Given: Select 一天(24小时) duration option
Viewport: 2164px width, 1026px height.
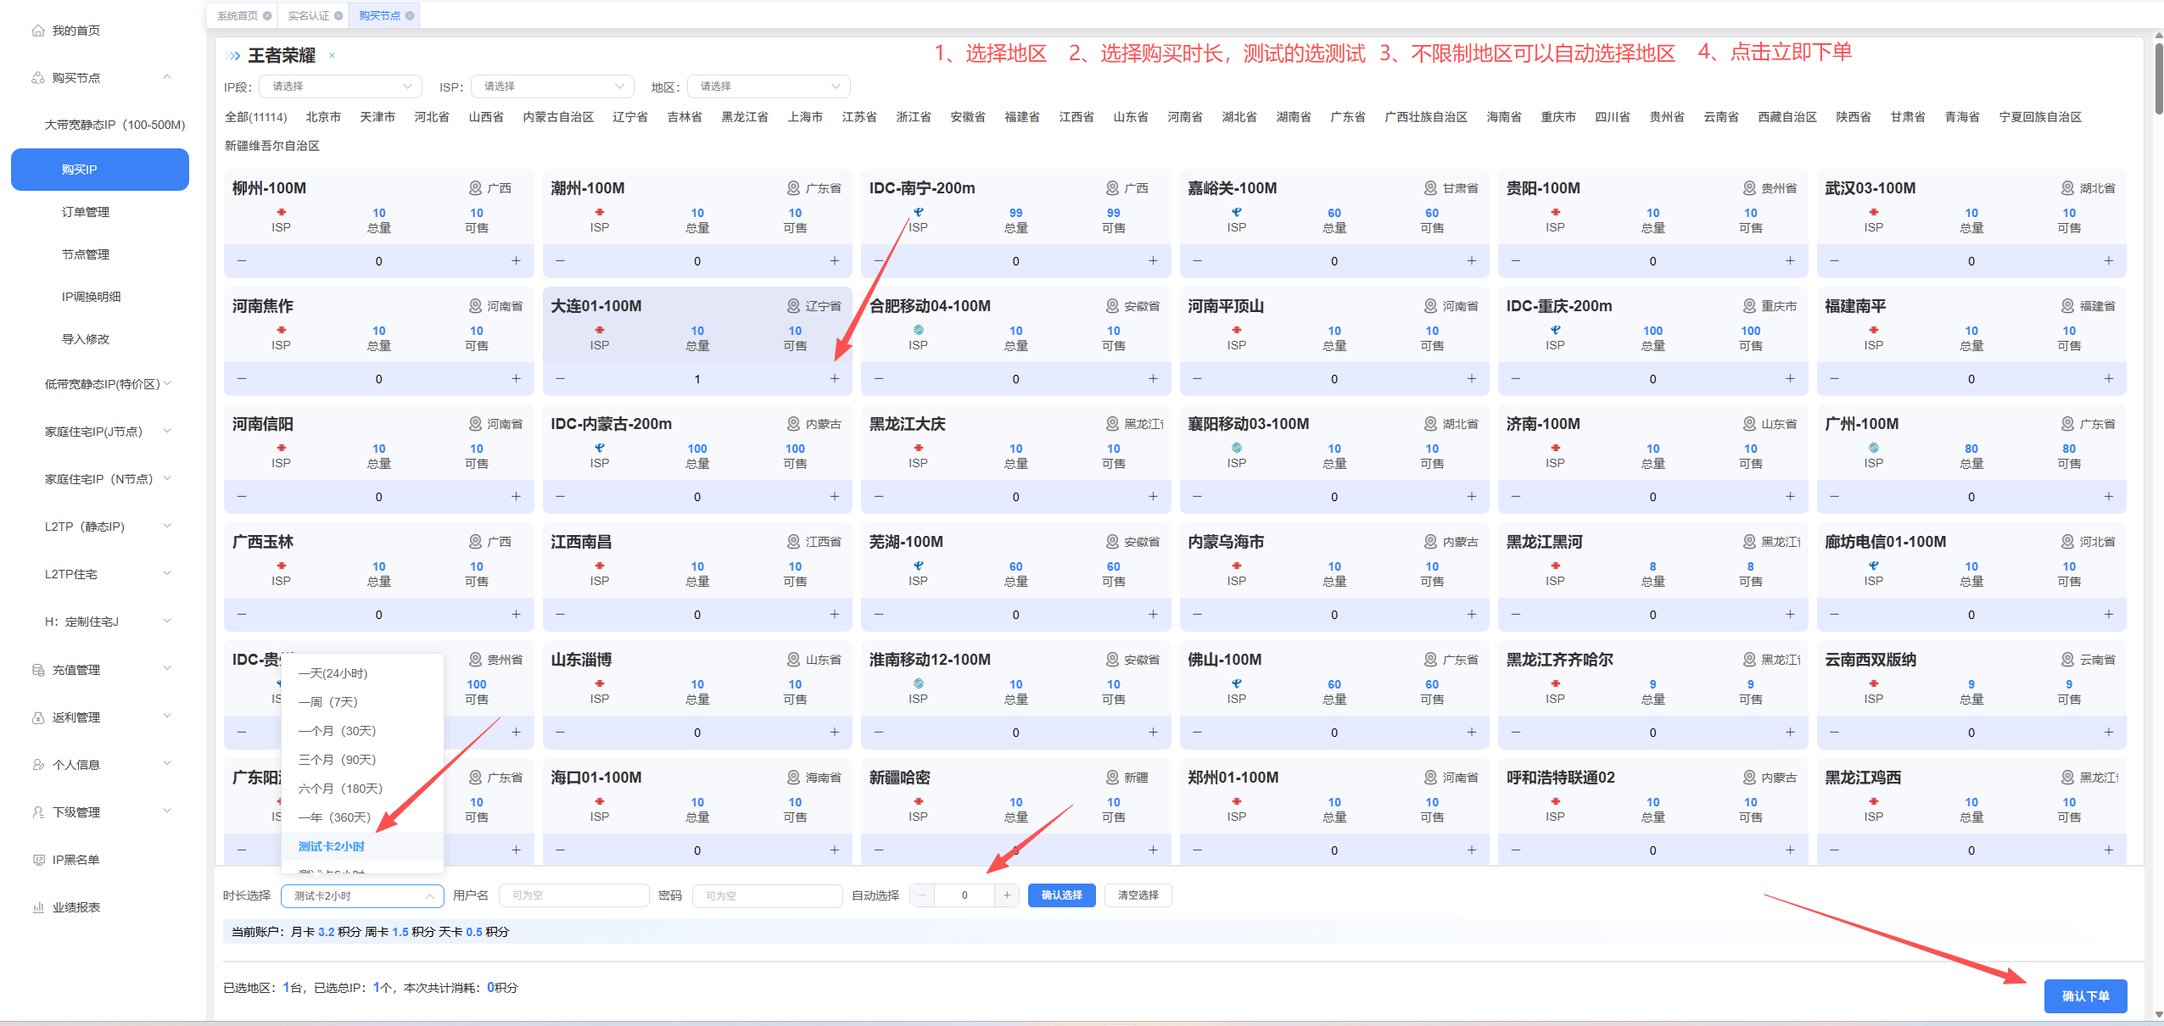Looking at the screenshot, I should (x=362, y=673).
